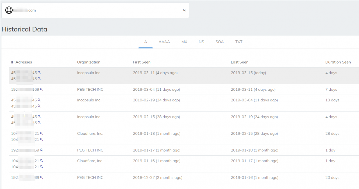Click the lower IP lookup icon in the 2019-02-15 First Seen row

pos(39,123)
